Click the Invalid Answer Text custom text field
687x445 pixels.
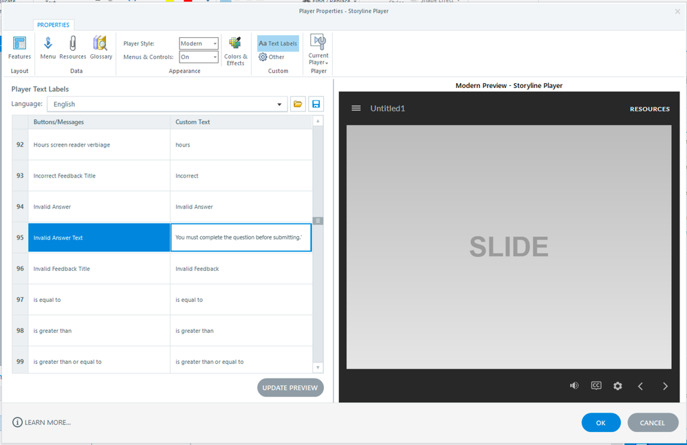241,238
